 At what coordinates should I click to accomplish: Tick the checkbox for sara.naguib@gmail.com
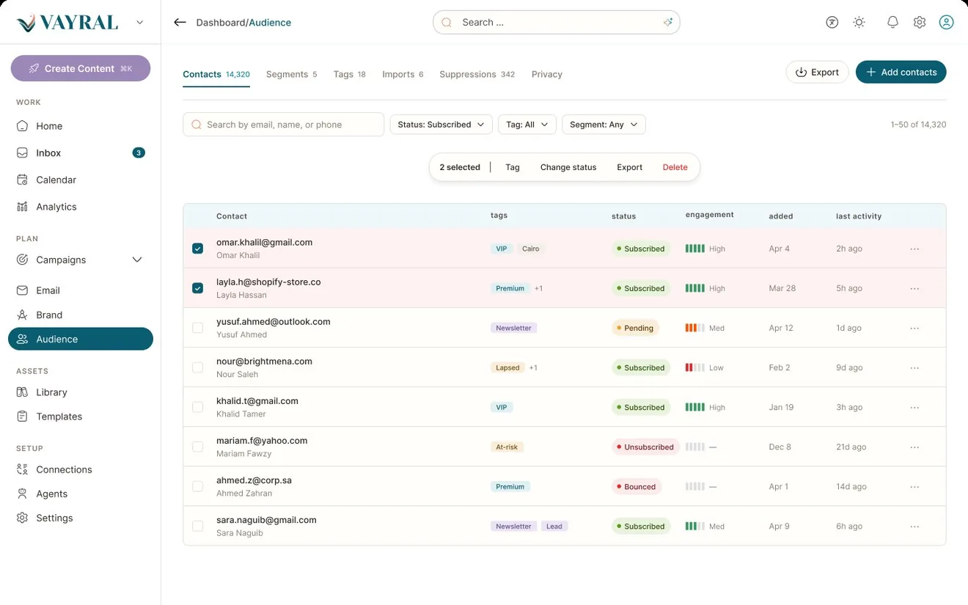197,526
